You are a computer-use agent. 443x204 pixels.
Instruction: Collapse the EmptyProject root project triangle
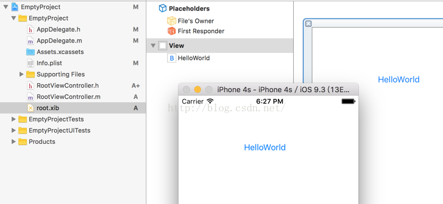[6, 7]
